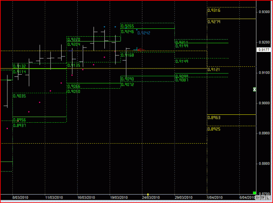Image resolution: width=273 pixels, height=203 pixels.
Task: Click the green 0.9050 level label
Action: (x=74, y=91)
